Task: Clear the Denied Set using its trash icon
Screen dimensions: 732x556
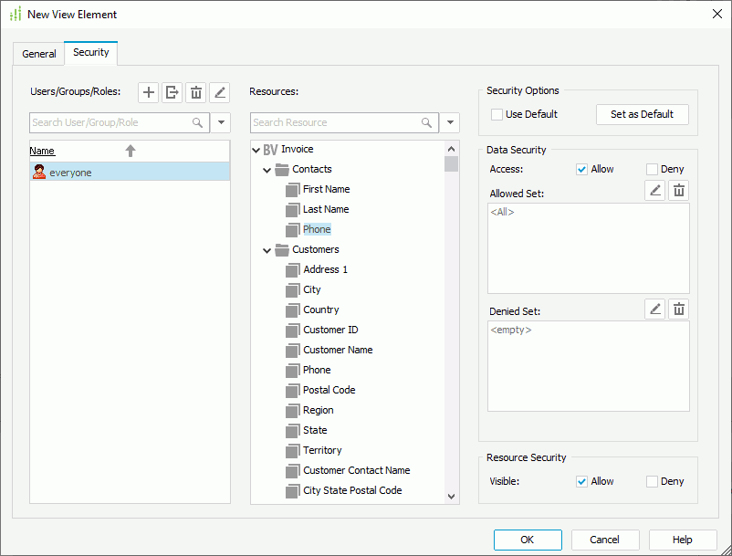Action: point(678,309)
